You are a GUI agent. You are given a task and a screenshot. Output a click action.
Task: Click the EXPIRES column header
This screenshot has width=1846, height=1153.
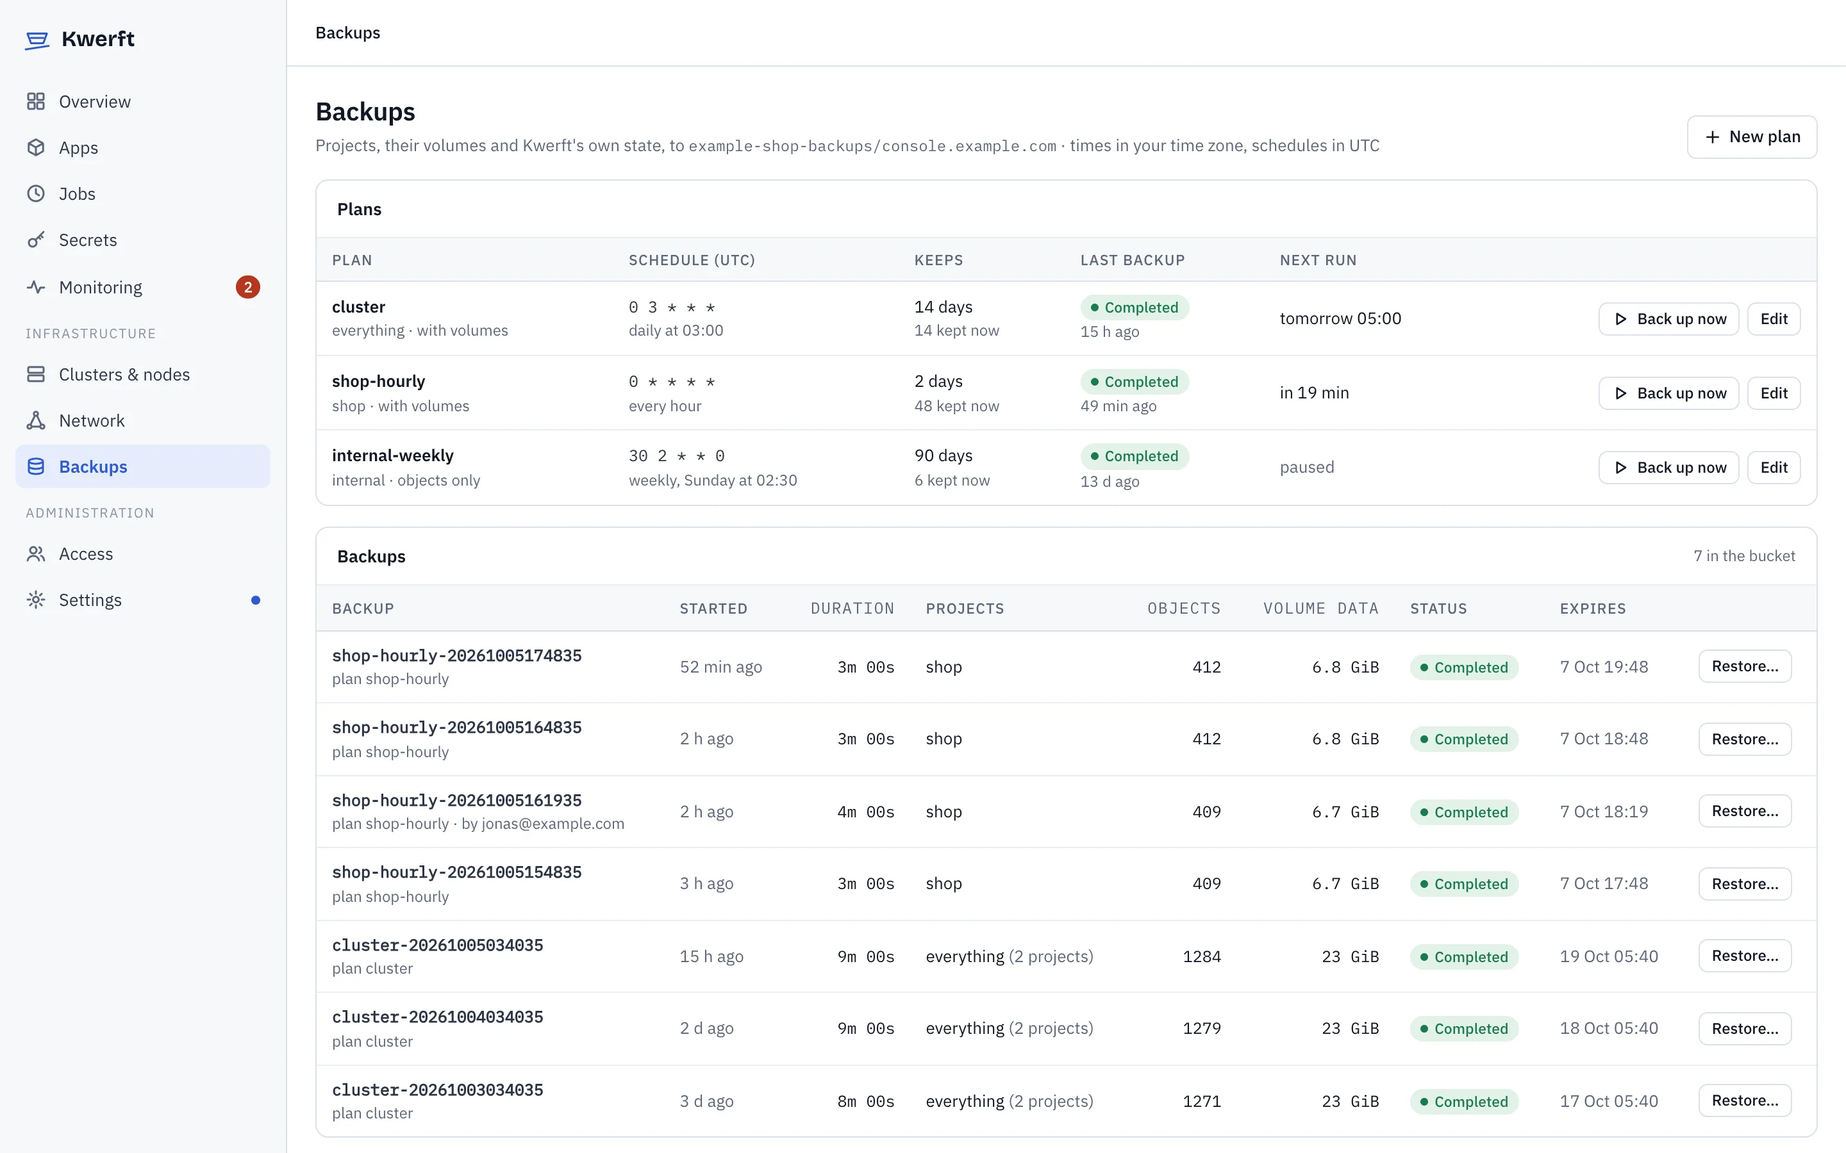click(x=1593, y=609)
